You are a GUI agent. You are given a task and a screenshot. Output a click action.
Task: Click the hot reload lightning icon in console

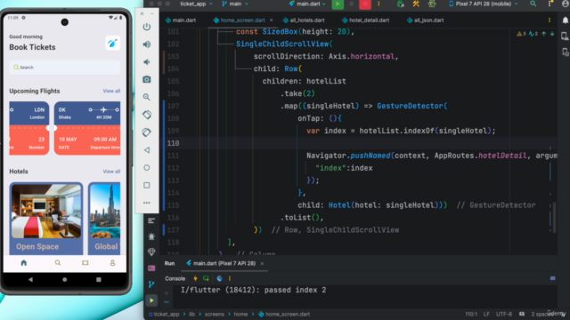click(x=195, y=278)
